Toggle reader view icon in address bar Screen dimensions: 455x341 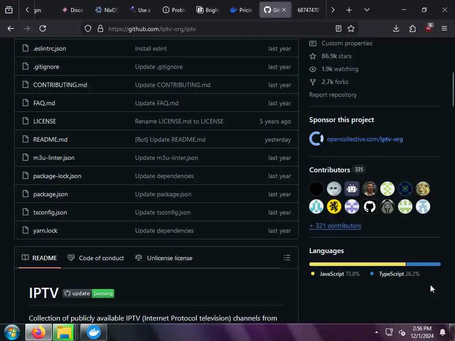(338, 28)
